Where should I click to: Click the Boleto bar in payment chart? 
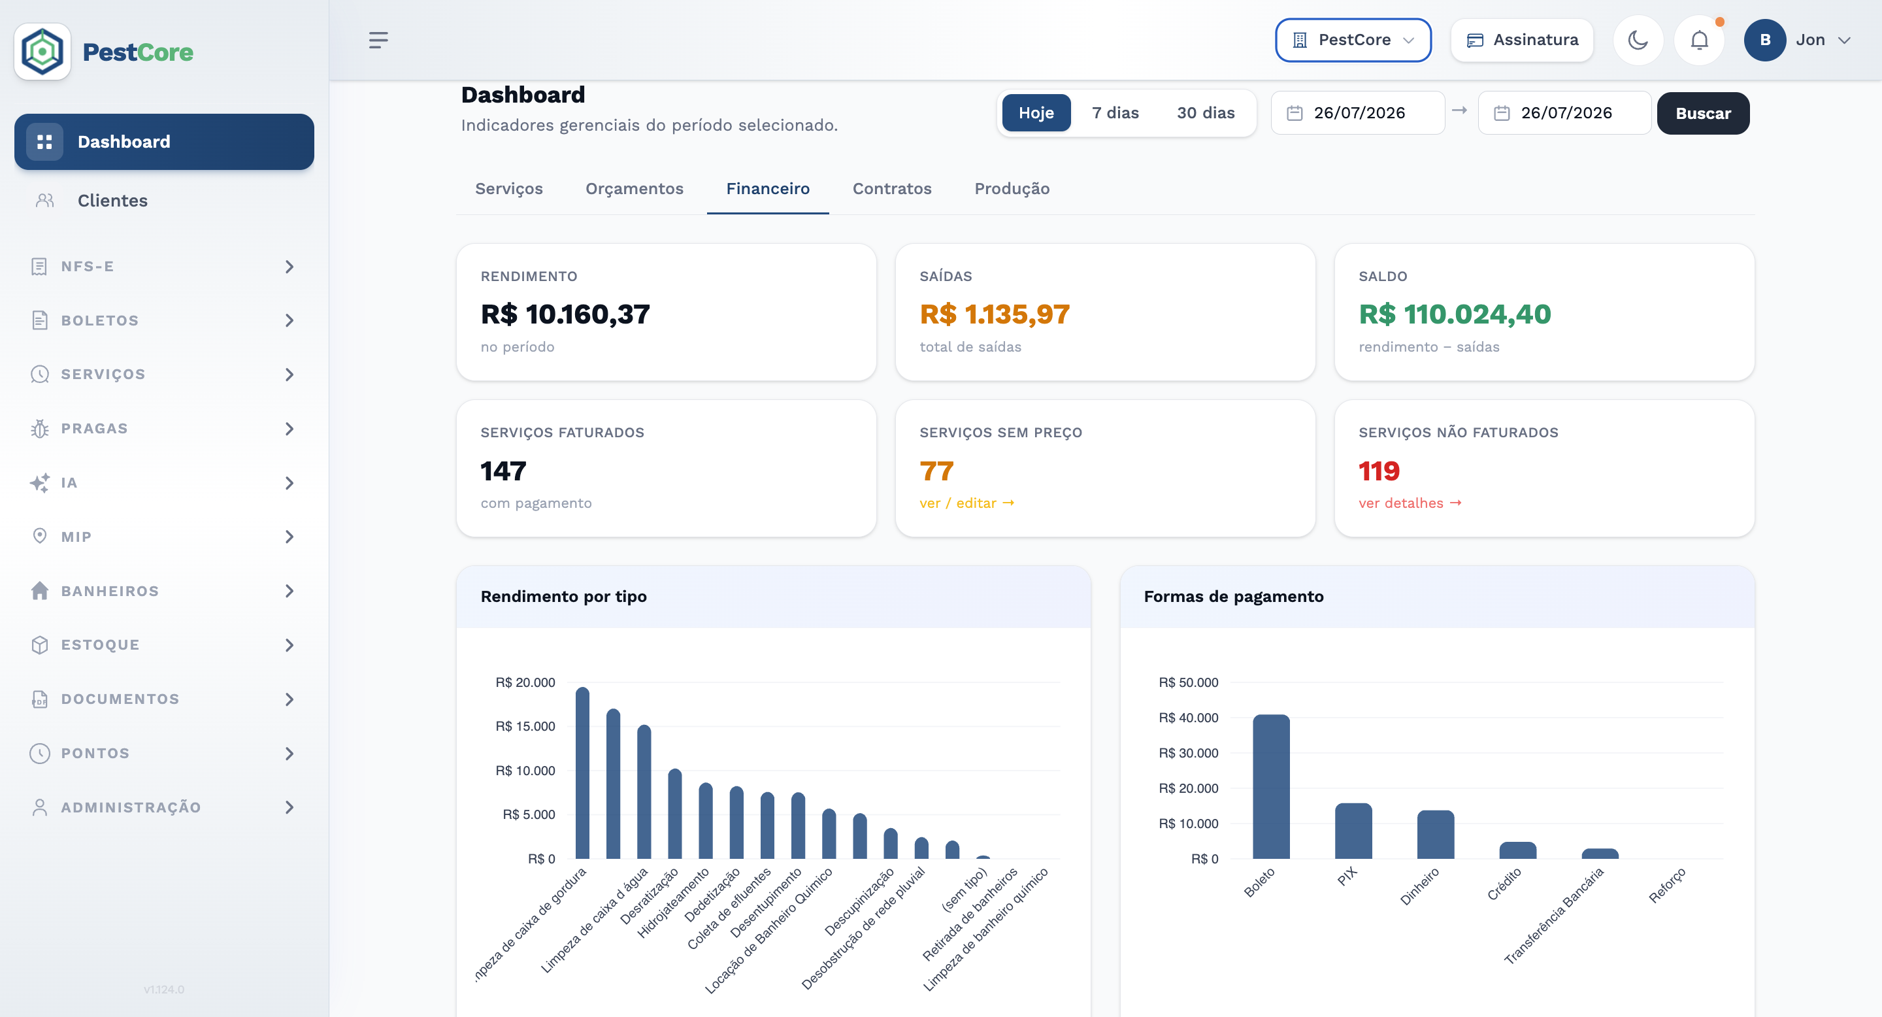click(x=1271, y=787)
